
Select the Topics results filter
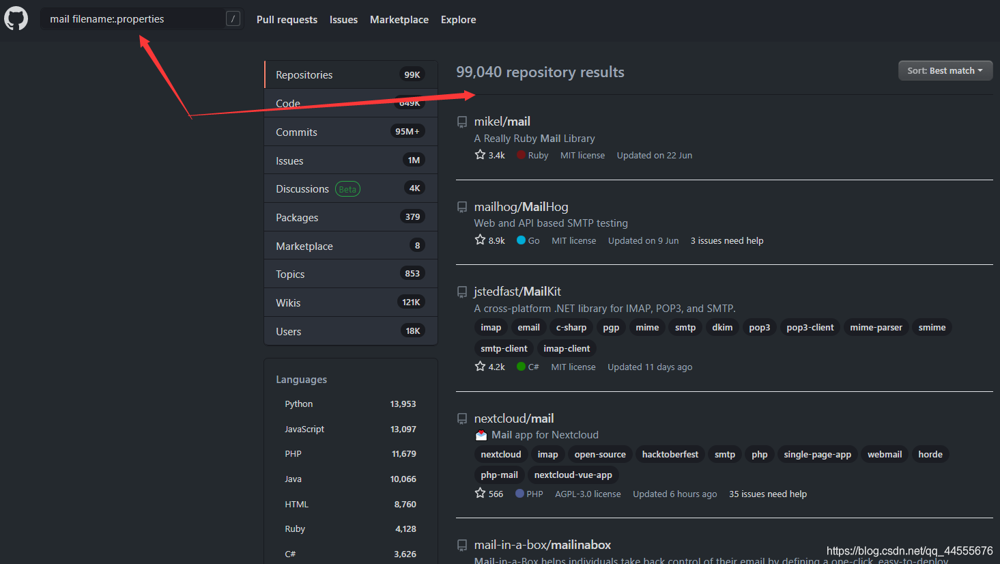click(351, 274)
